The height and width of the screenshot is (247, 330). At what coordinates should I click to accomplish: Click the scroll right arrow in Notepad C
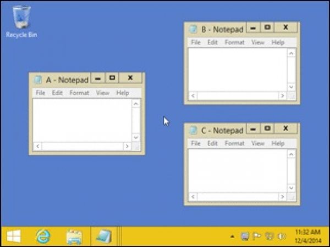(x=282, y=197)
